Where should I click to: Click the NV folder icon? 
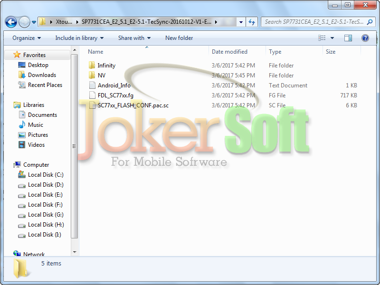click(x=92, y=76)
